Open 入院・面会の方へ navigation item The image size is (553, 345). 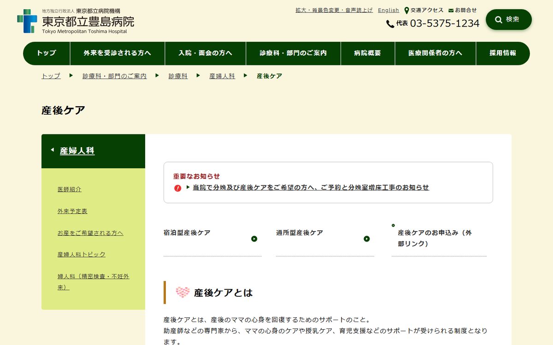(x=206, y=53)
